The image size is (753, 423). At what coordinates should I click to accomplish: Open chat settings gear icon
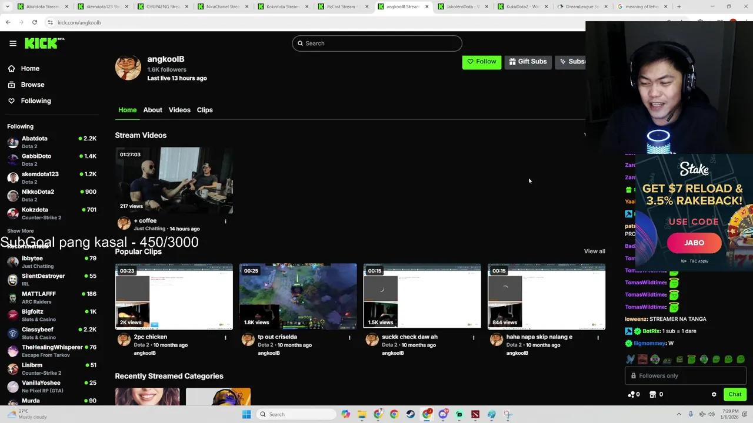714,395
